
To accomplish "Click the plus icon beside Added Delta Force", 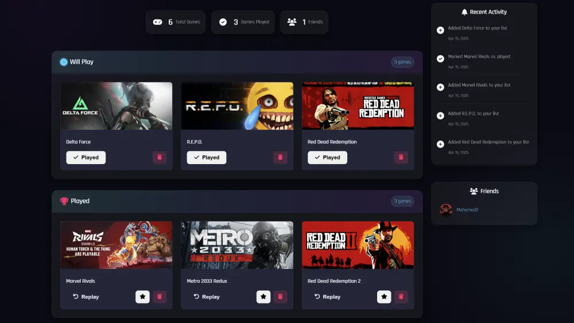I will pos(440,30).
